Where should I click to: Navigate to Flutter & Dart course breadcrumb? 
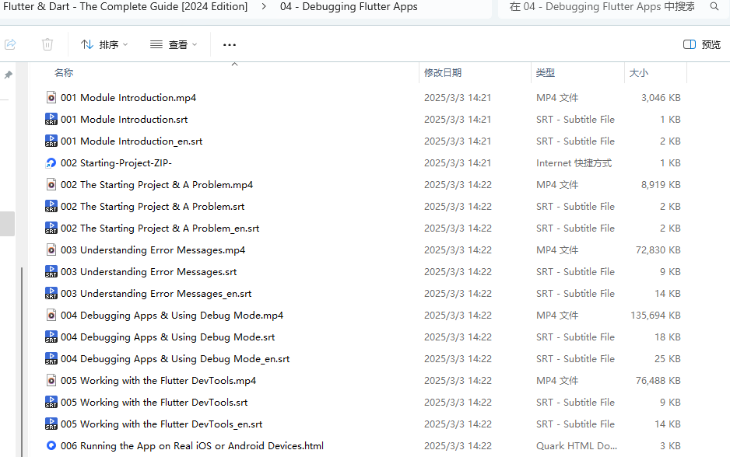pos(125,6)
